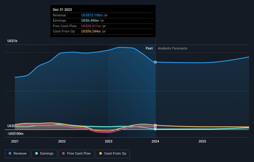
Task: Click the US$56.244m cash from op value
Action: click(91, 32)
